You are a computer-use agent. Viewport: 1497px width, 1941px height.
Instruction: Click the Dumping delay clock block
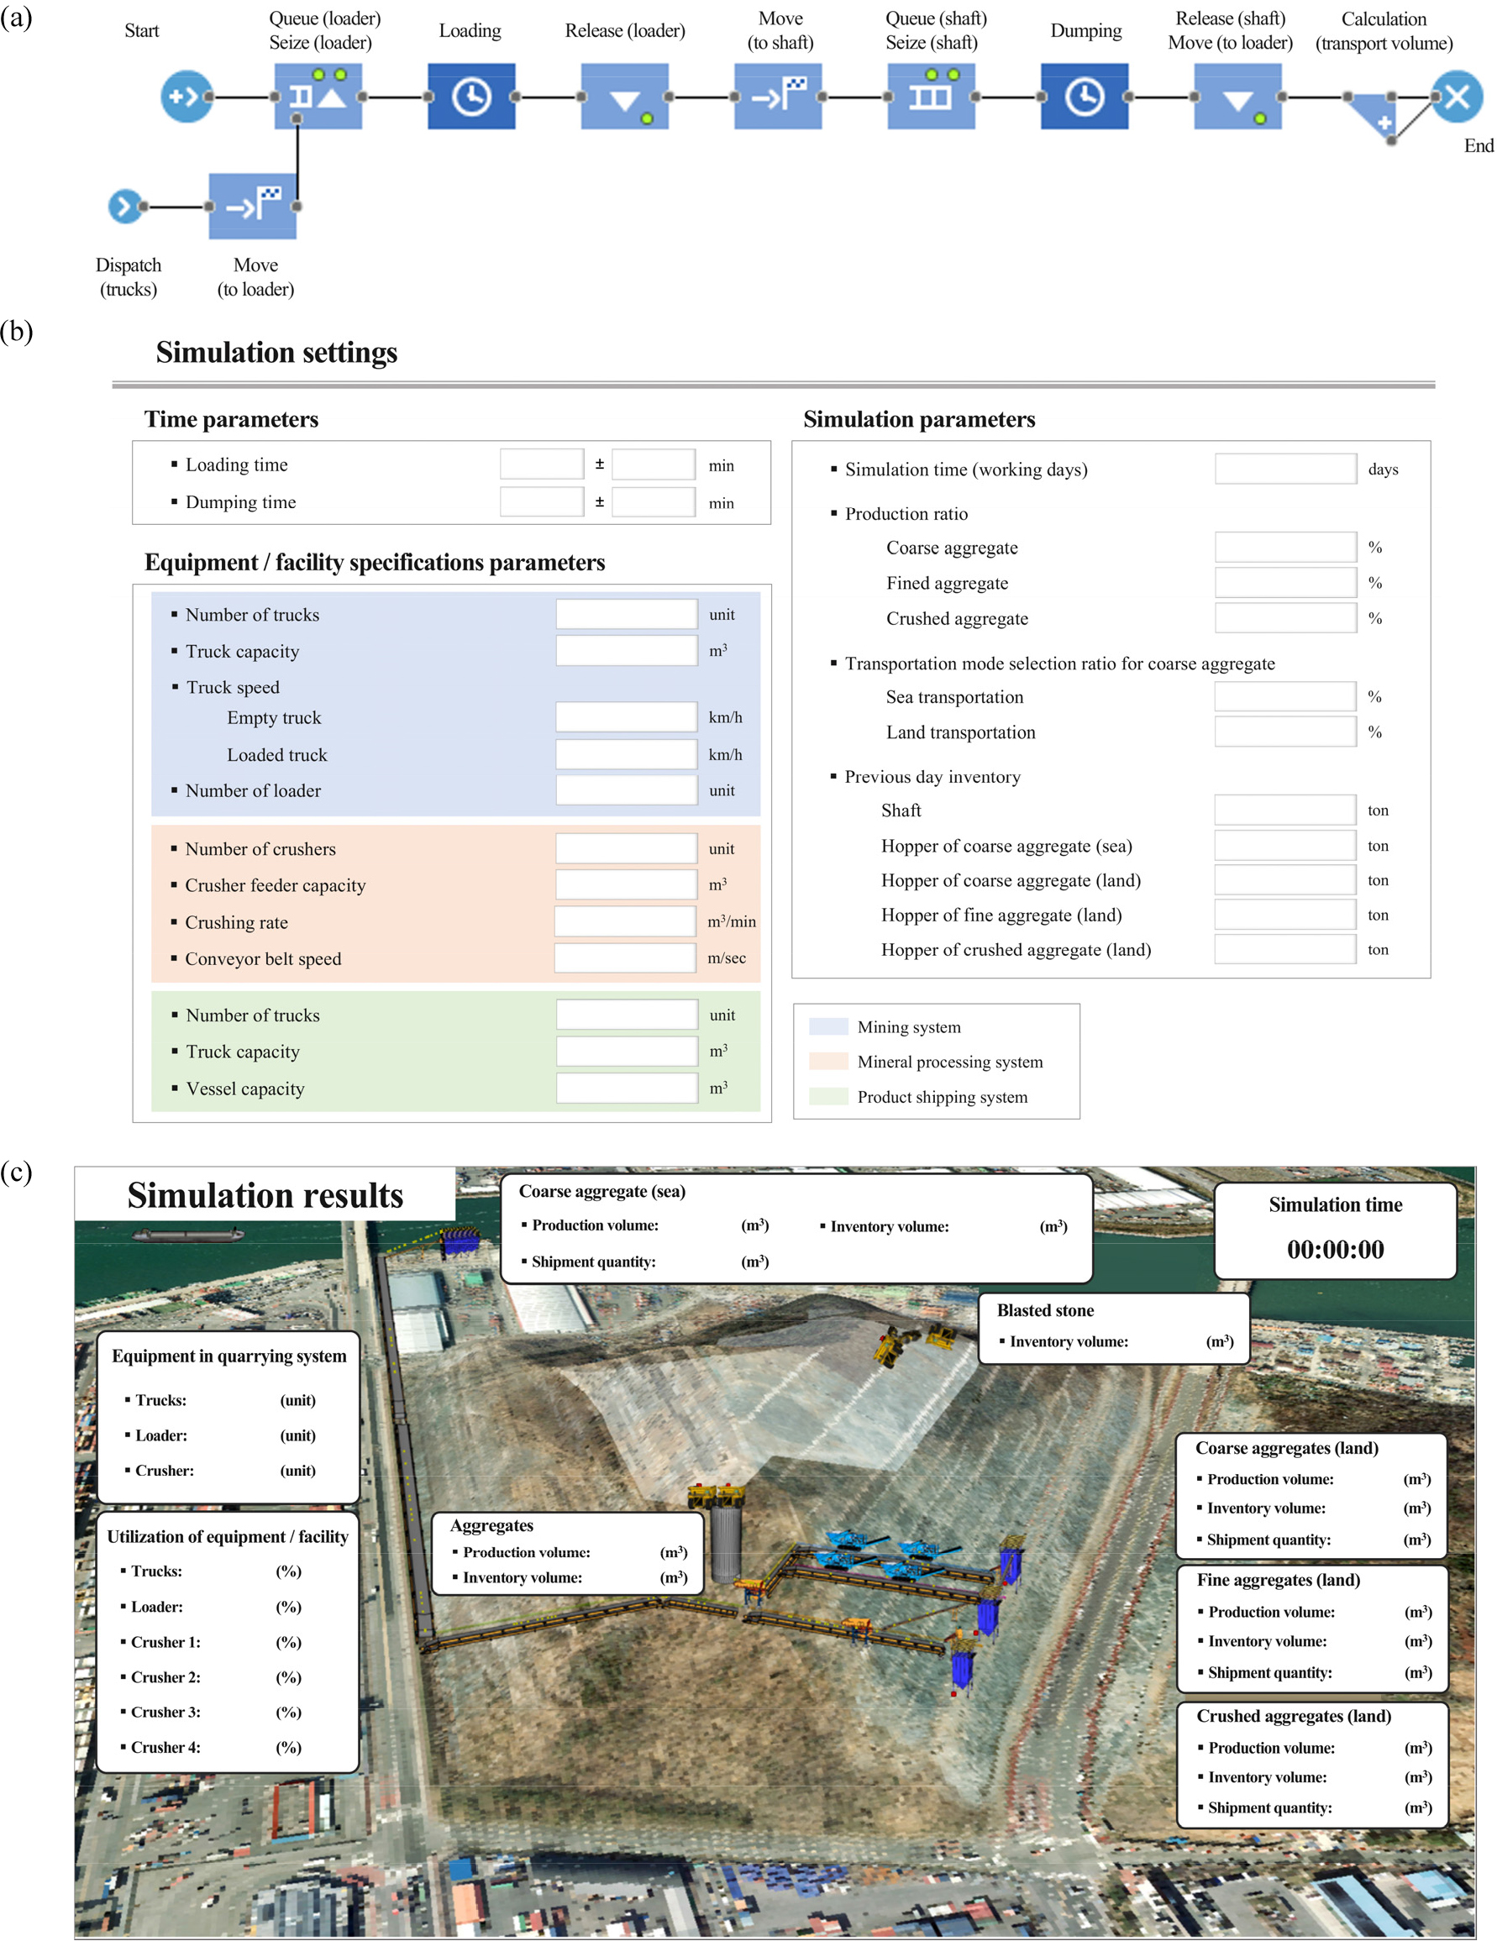tap(1085, 96)
